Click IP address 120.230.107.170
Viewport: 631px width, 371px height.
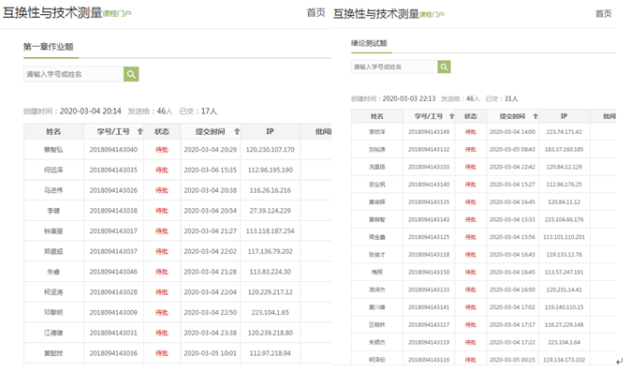[x=270, y=150]
